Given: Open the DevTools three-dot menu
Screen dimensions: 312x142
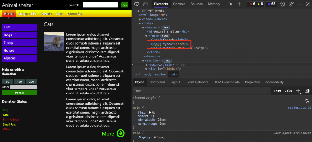Looking at the screenshot, I should tap(300, 4).
